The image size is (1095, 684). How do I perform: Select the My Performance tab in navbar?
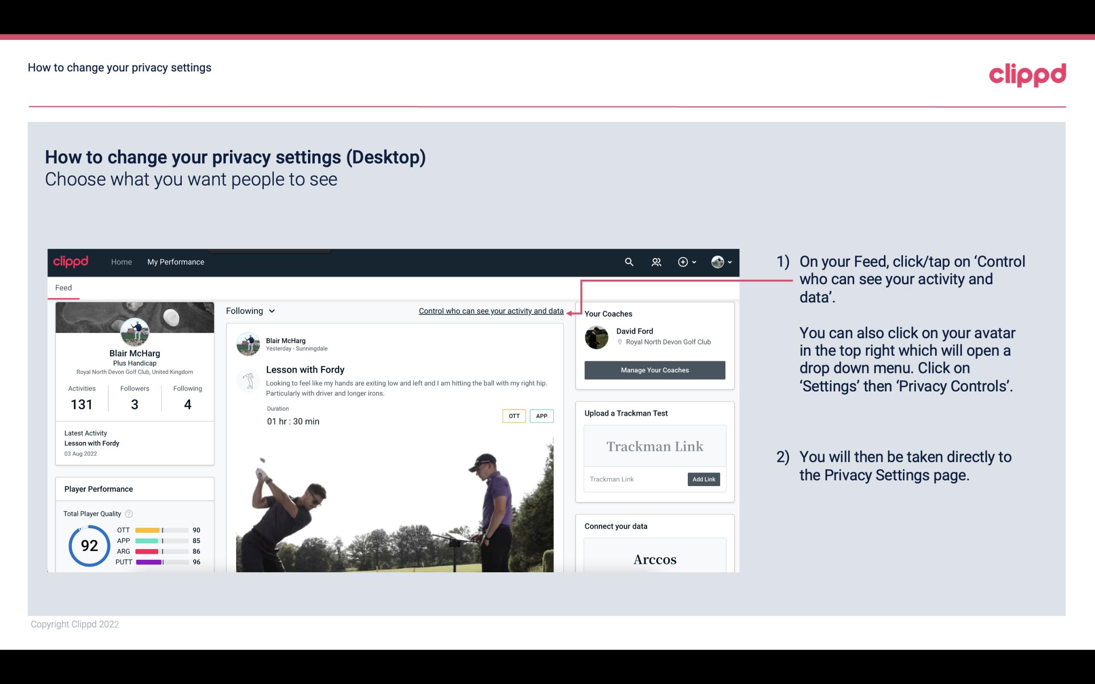point(175,262)
